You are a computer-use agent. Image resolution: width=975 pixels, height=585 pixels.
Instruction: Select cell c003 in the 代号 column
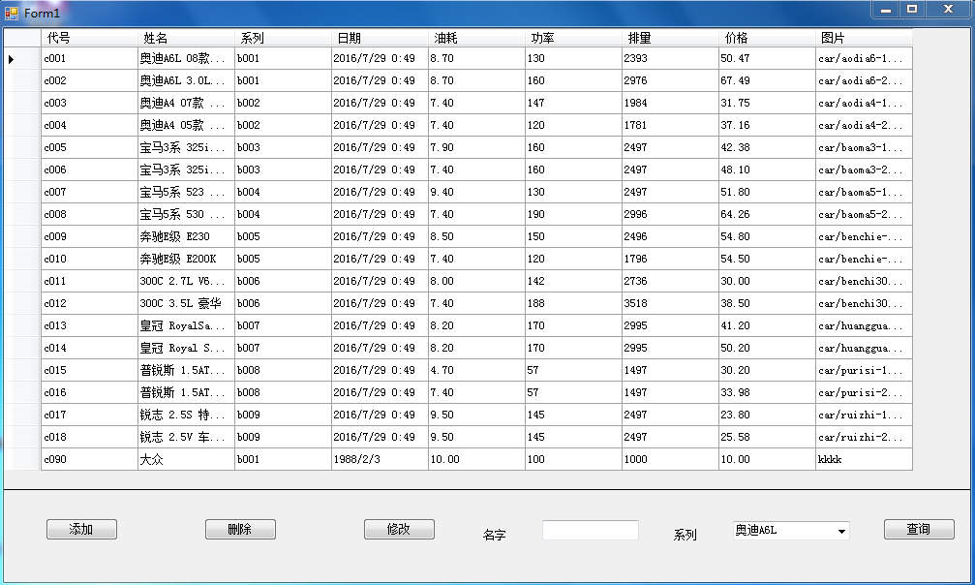89,104
